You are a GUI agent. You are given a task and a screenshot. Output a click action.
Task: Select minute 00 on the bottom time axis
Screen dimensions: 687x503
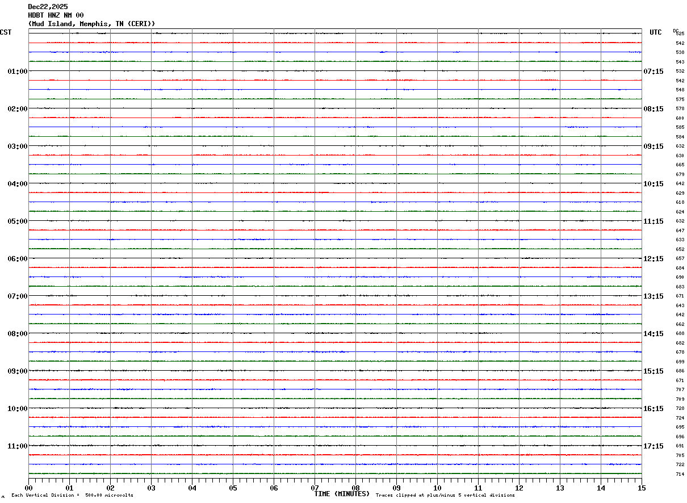click(28, 488)
